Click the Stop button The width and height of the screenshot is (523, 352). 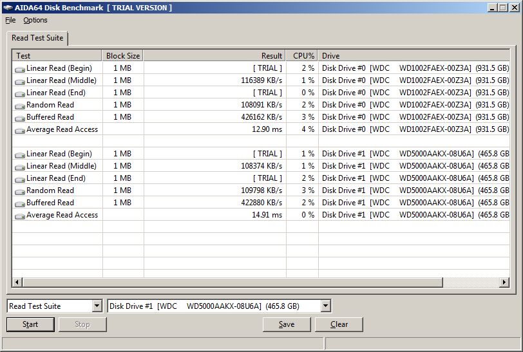pyautogui.click(x=82, y=324)
